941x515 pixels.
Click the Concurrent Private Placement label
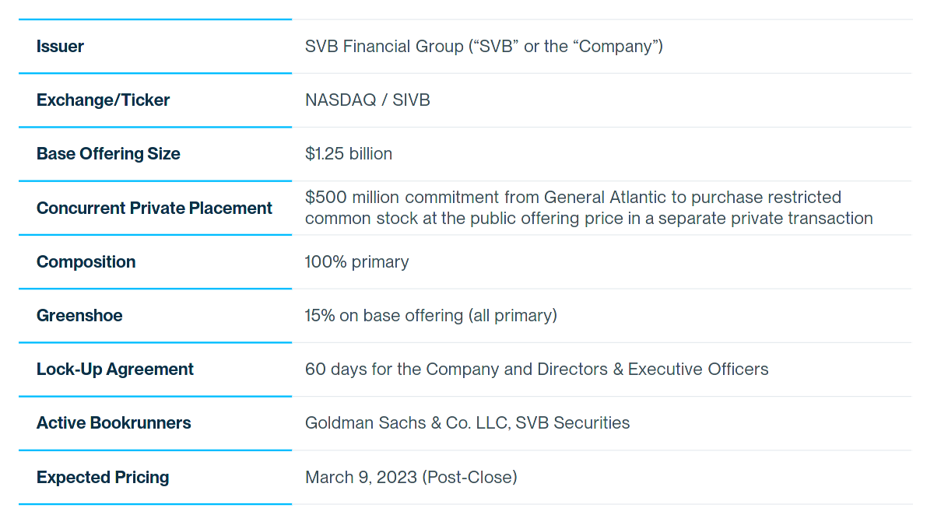pyautogui.click(x=154, y=208)
